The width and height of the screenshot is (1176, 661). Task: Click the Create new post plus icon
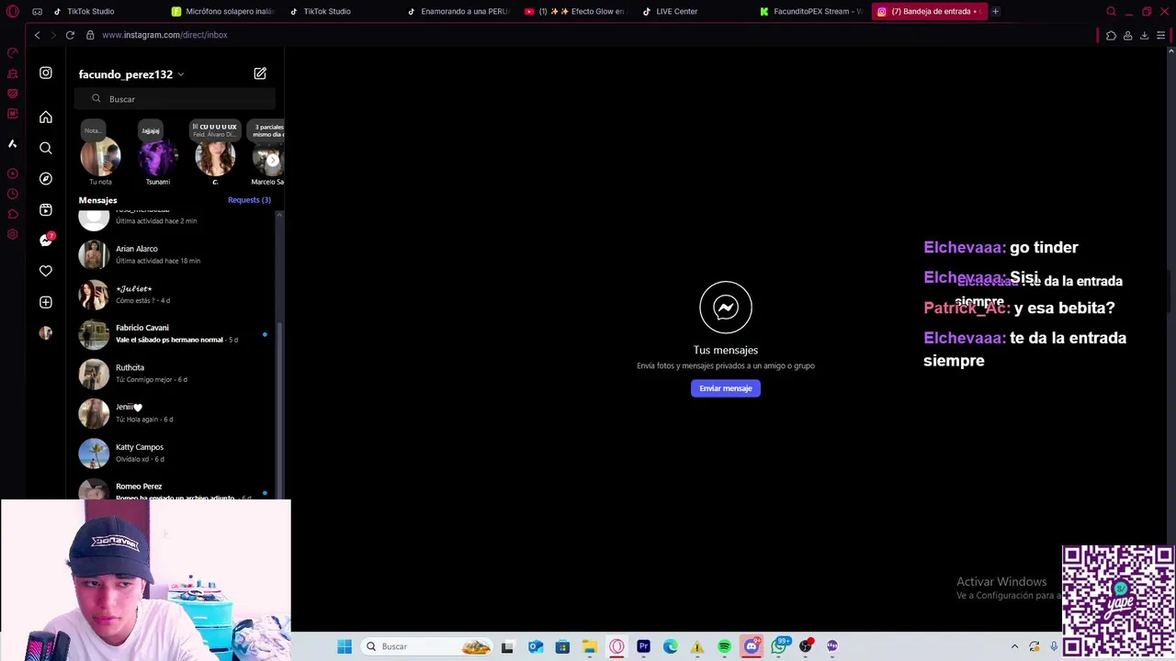pos(46,302)
